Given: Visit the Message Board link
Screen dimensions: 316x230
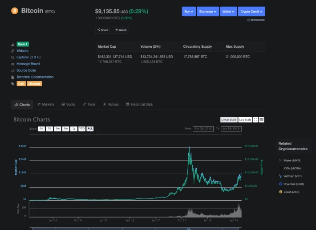Looking at the screenshot, I should point(28,64).
